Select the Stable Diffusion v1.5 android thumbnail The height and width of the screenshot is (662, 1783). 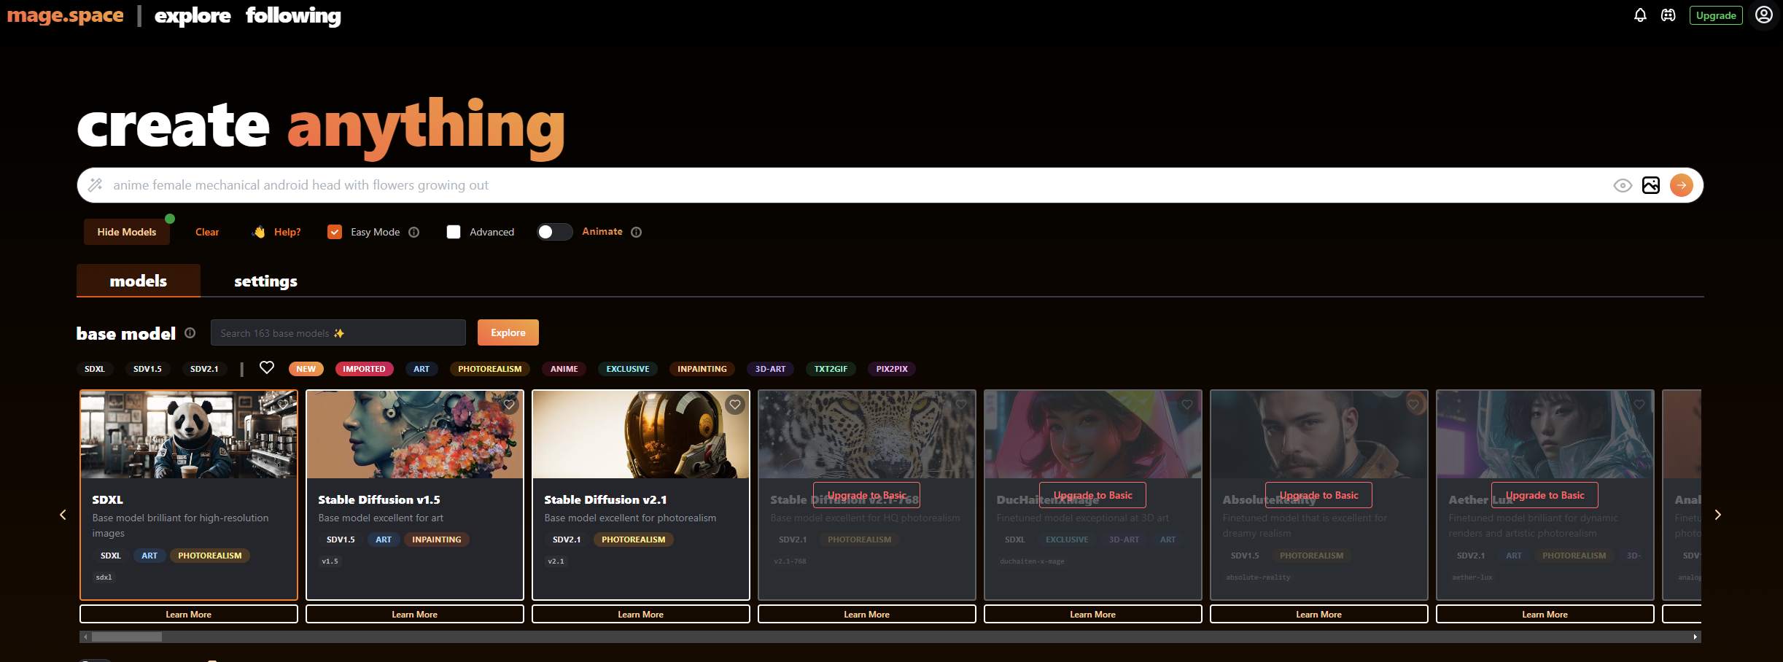pos(415,435)
